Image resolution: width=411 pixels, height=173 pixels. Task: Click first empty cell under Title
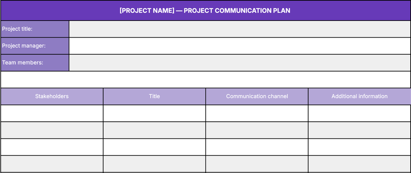(154, 113)
